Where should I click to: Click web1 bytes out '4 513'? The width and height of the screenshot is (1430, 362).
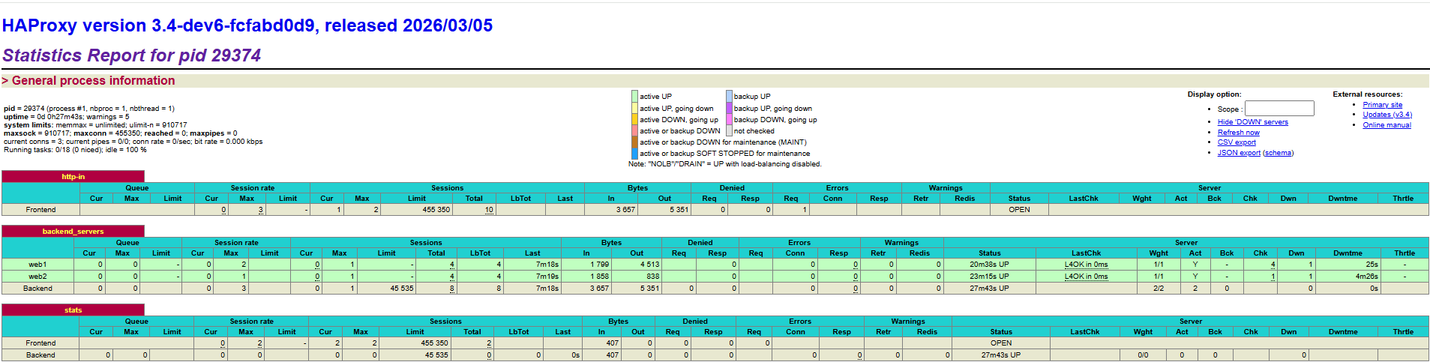pyautogui.click(x=649, y=265)
